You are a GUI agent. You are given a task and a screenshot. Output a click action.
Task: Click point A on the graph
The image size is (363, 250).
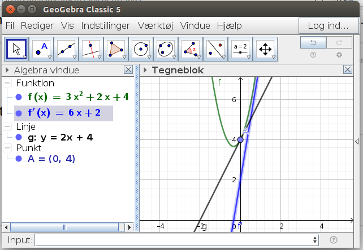240,139
